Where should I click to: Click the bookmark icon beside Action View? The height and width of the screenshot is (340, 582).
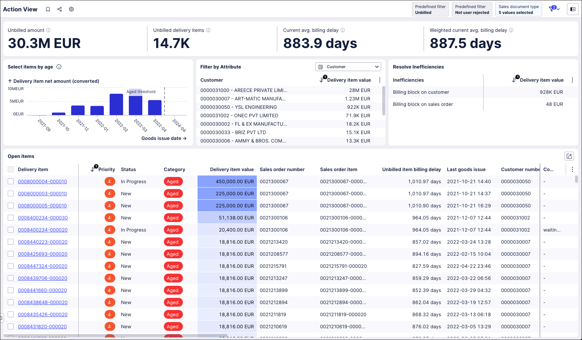pyautogui.click(x=48, y=9)
